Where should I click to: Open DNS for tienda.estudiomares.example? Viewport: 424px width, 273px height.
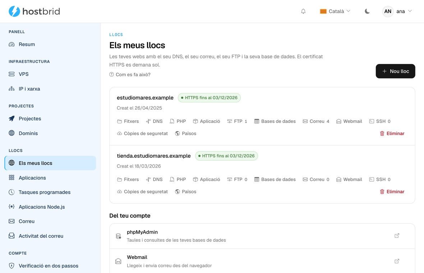pyautogui.click(x=154, y=180)
